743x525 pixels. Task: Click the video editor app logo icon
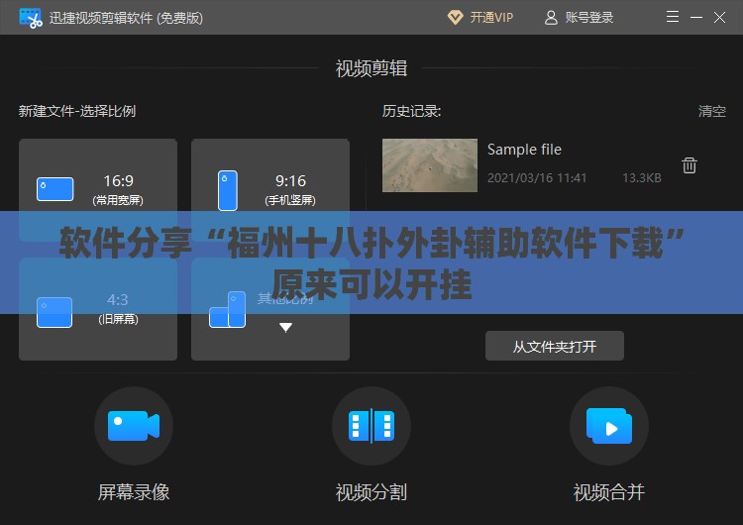(x=31, y=18)
